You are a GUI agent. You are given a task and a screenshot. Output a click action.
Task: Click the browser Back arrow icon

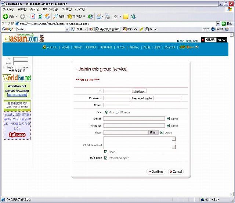6,16
